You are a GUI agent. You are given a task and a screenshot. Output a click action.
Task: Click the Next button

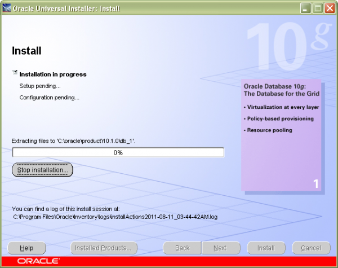[x=221, y=248]
